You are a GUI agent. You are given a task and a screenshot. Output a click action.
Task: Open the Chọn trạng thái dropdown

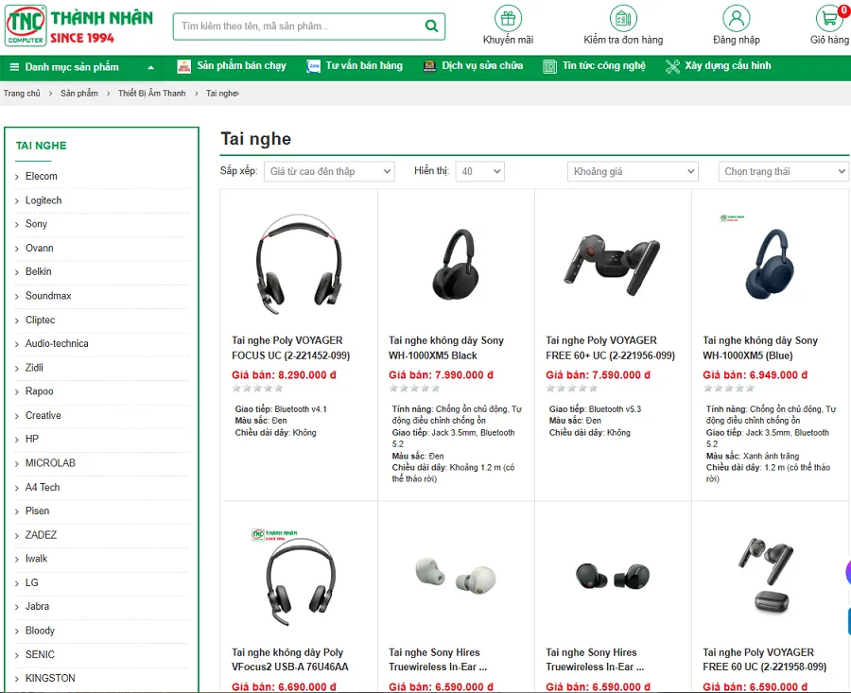(x=783, y=171)
